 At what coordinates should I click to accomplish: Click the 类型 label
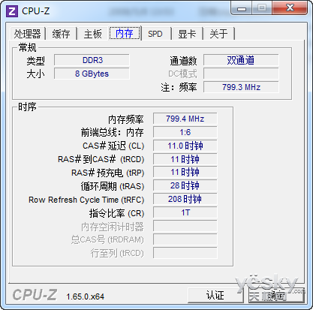[35, 61]
